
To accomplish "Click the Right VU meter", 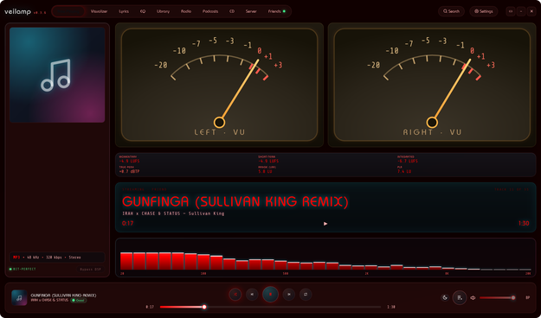I will 432,85.
